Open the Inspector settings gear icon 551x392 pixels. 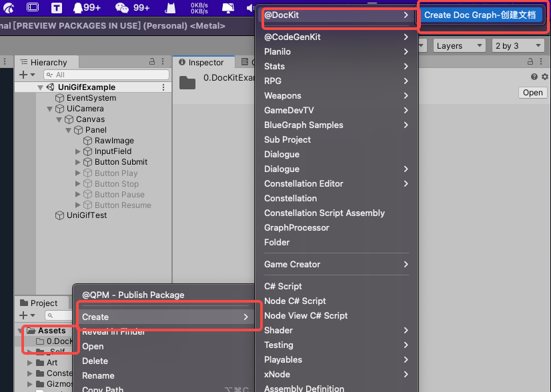545,77
